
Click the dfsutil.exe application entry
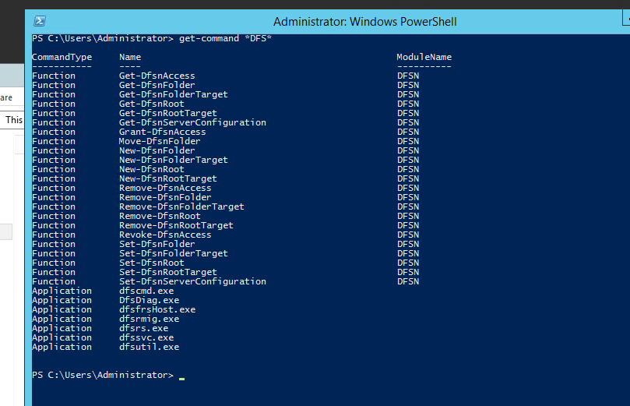coord(149,347)
